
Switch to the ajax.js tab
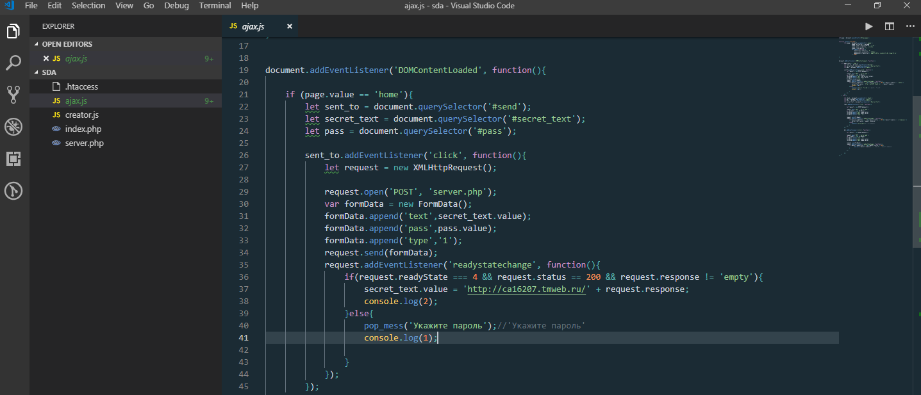click(260, 26)
